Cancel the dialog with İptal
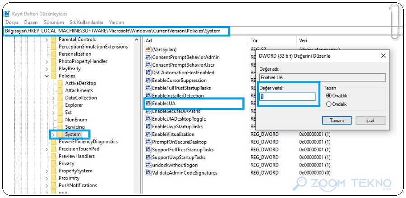This screenshot has height=198, width=406. (x=370, y=120)
